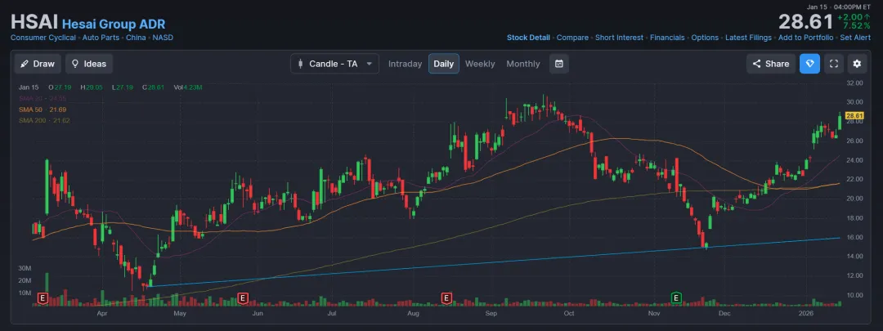Open the Compare link

[x=572, y=38]
